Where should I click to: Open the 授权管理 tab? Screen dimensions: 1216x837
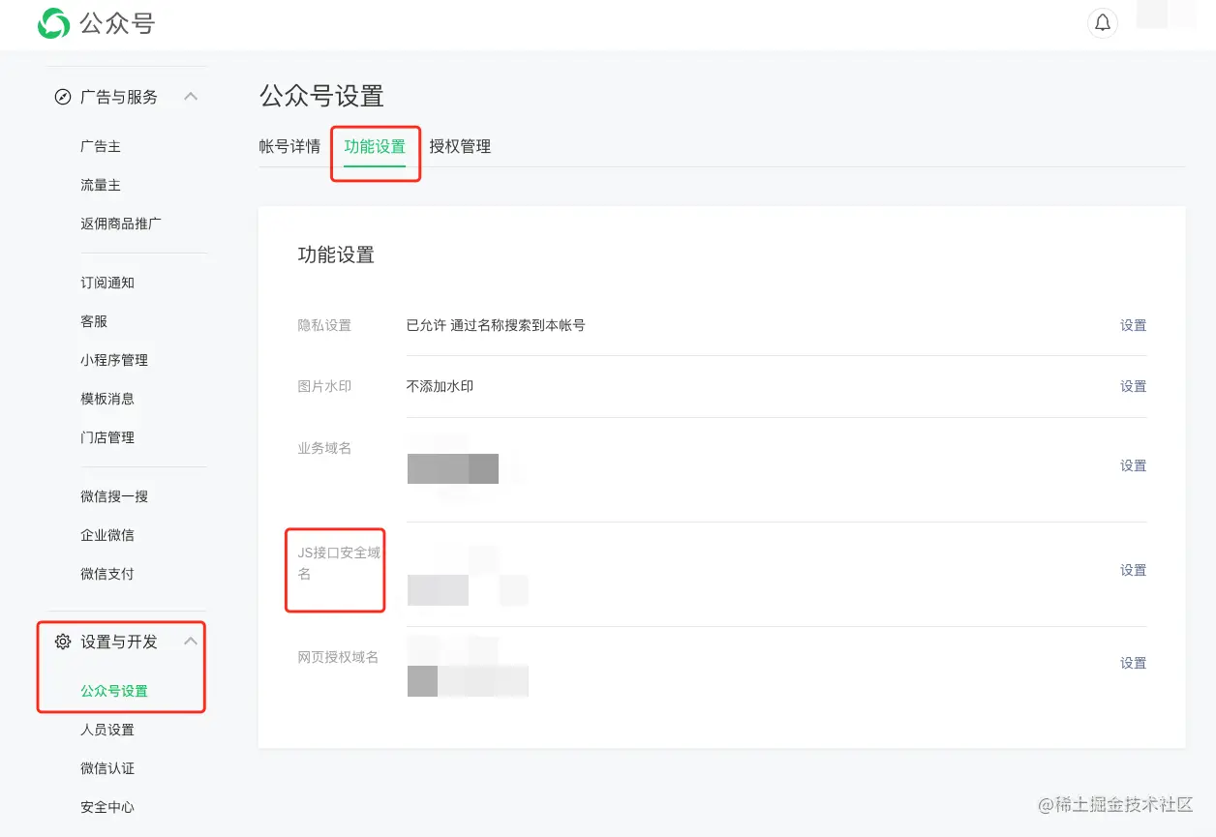coord(460,146)
